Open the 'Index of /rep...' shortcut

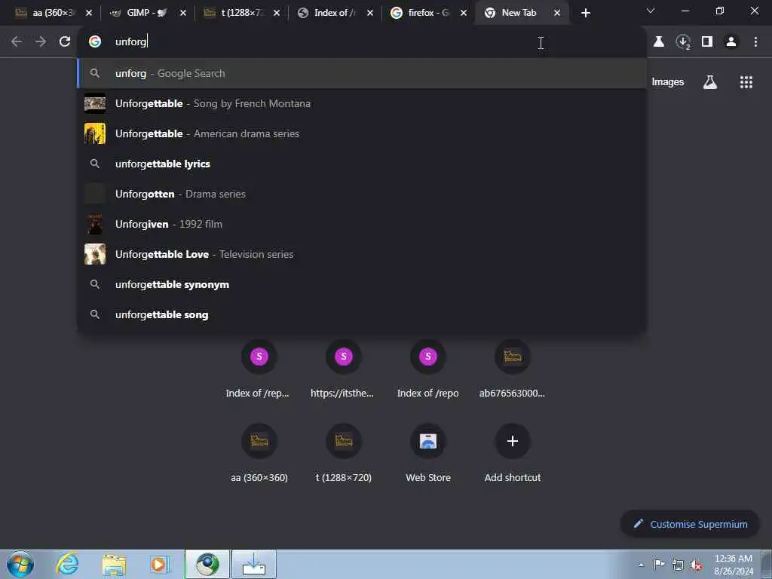[x=259, y=369]
